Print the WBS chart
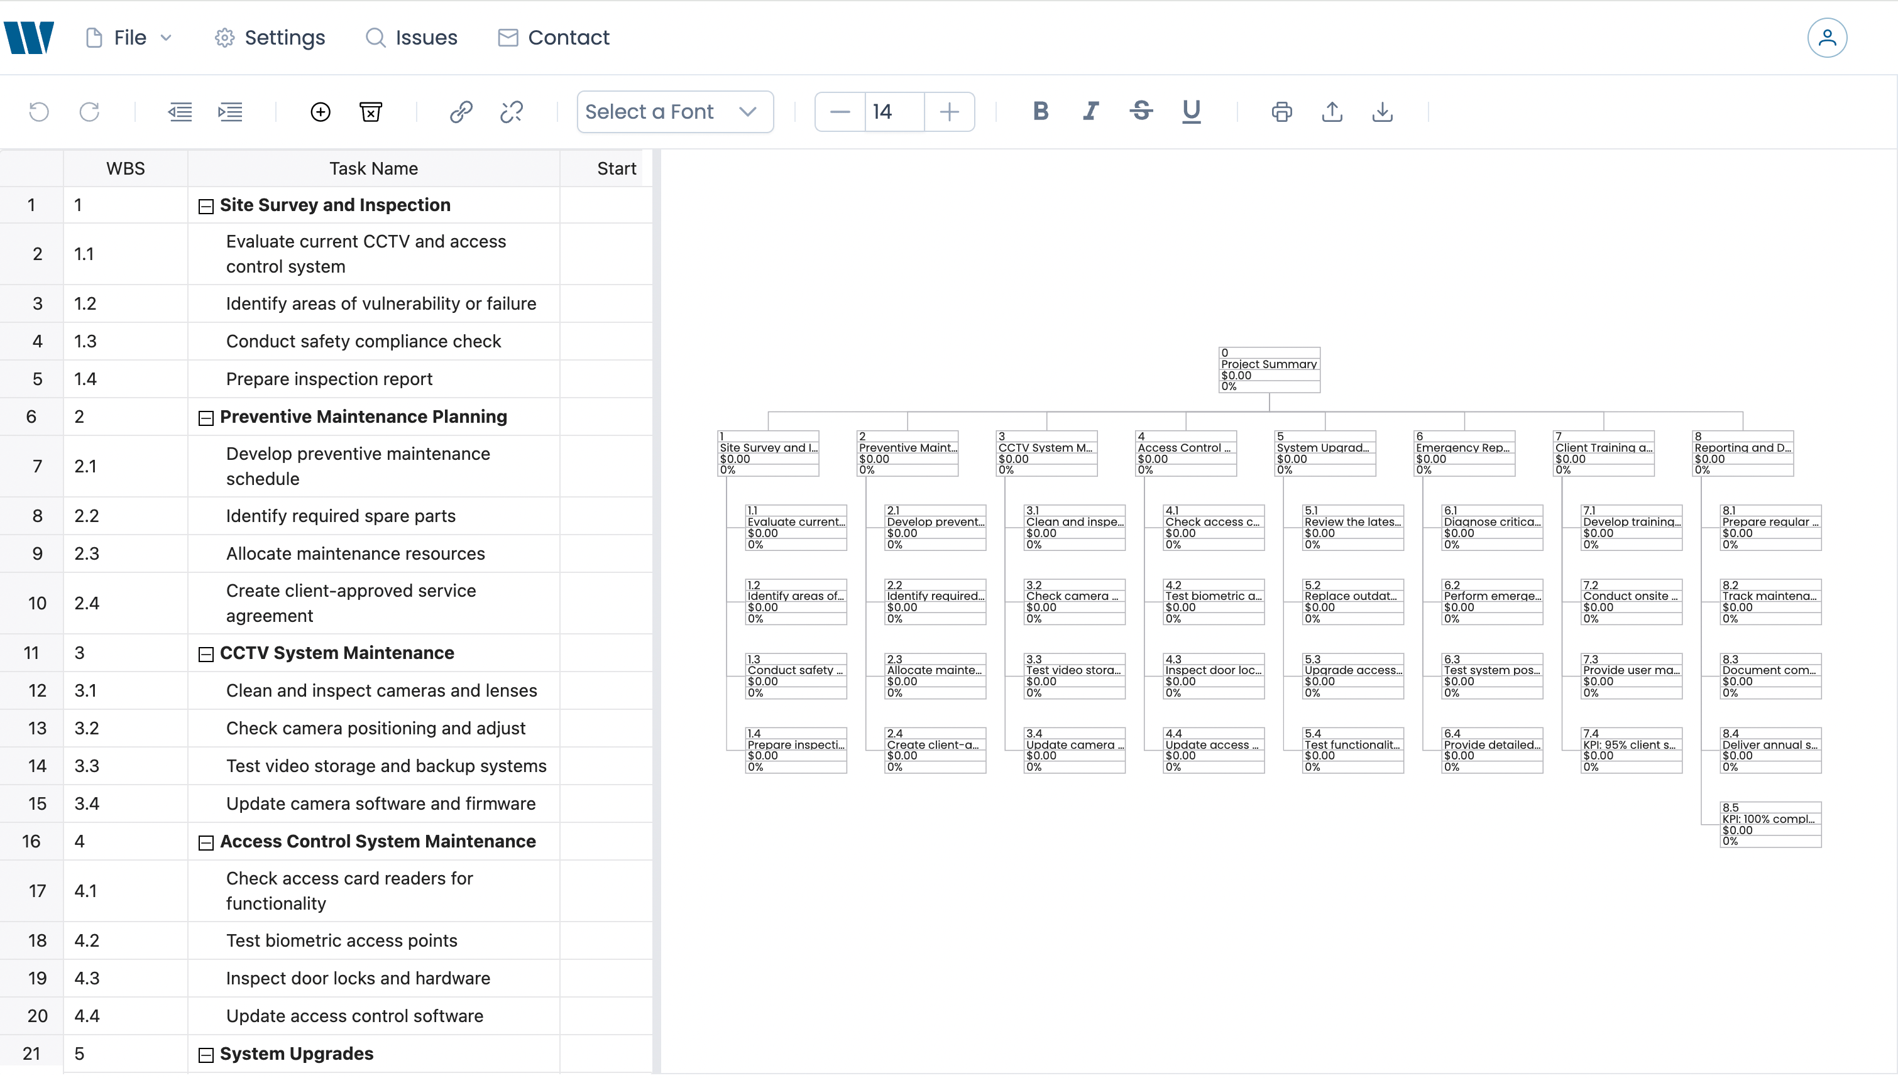The width and height of the screenshot is (1898, 1078). 1282,112
